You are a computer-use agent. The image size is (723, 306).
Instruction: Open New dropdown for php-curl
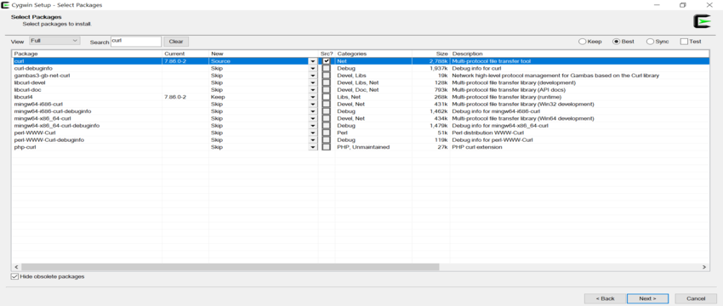[313, 147]
